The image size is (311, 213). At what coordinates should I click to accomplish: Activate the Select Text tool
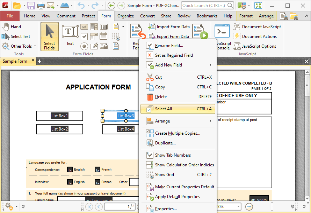click(x=16, y=36)
